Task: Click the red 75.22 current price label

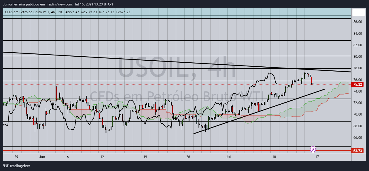Action: click(357, 84)
